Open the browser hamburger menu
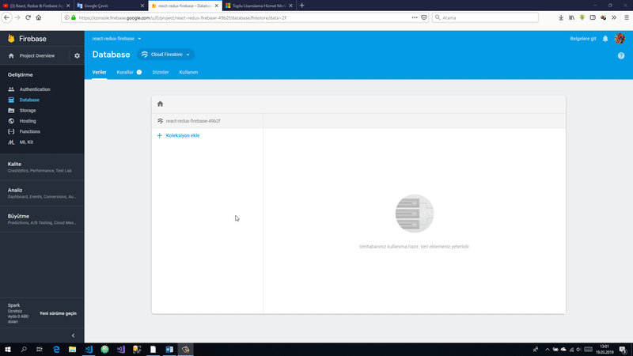Image resolution: width=633 pixels, height=356 pixels. tap(627, 17)
